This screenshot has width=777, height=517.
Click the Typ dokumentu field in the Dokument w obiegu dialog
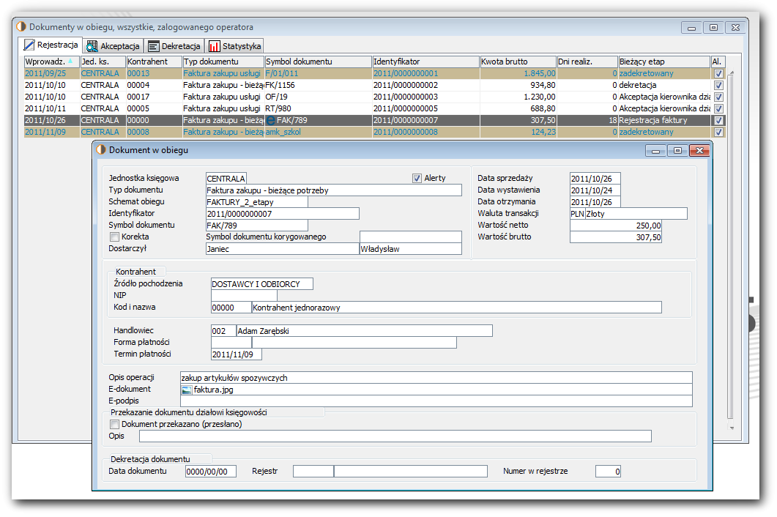(333, 190)
